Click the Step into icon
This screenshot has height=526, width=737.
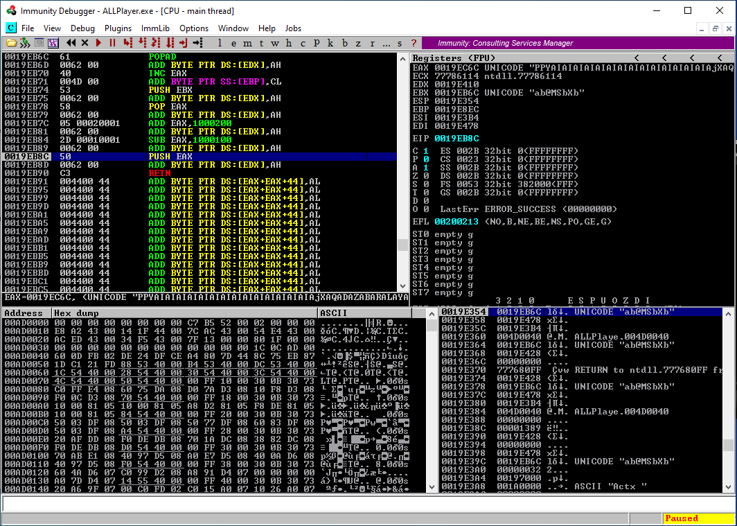pyautogui.click(x=127, y=43)
